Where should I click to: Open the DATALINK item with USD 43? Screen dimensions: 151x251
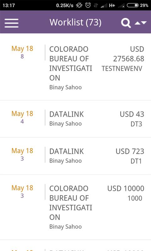tap(75, 119)
